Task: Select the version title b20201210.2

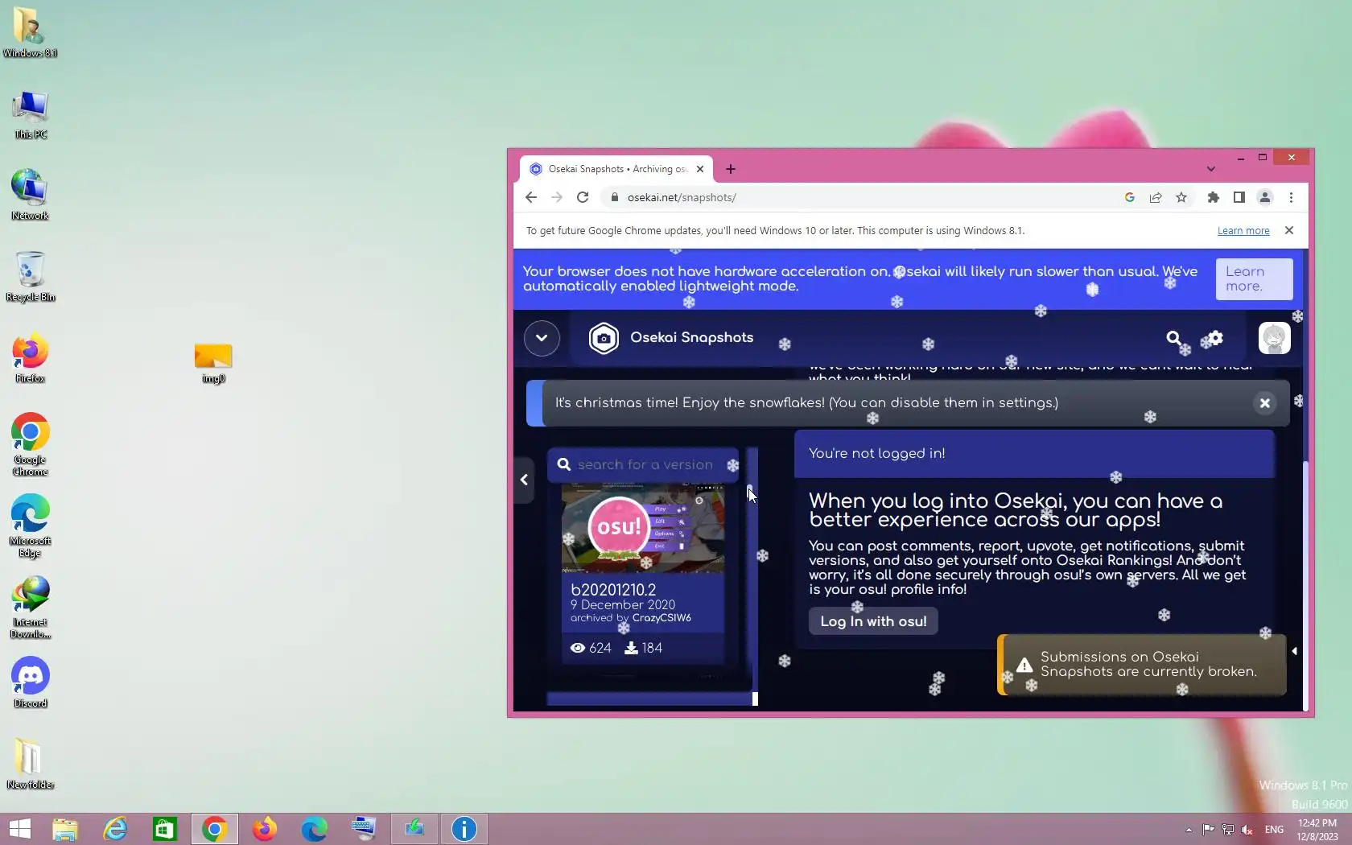Action: coord(613,590)
